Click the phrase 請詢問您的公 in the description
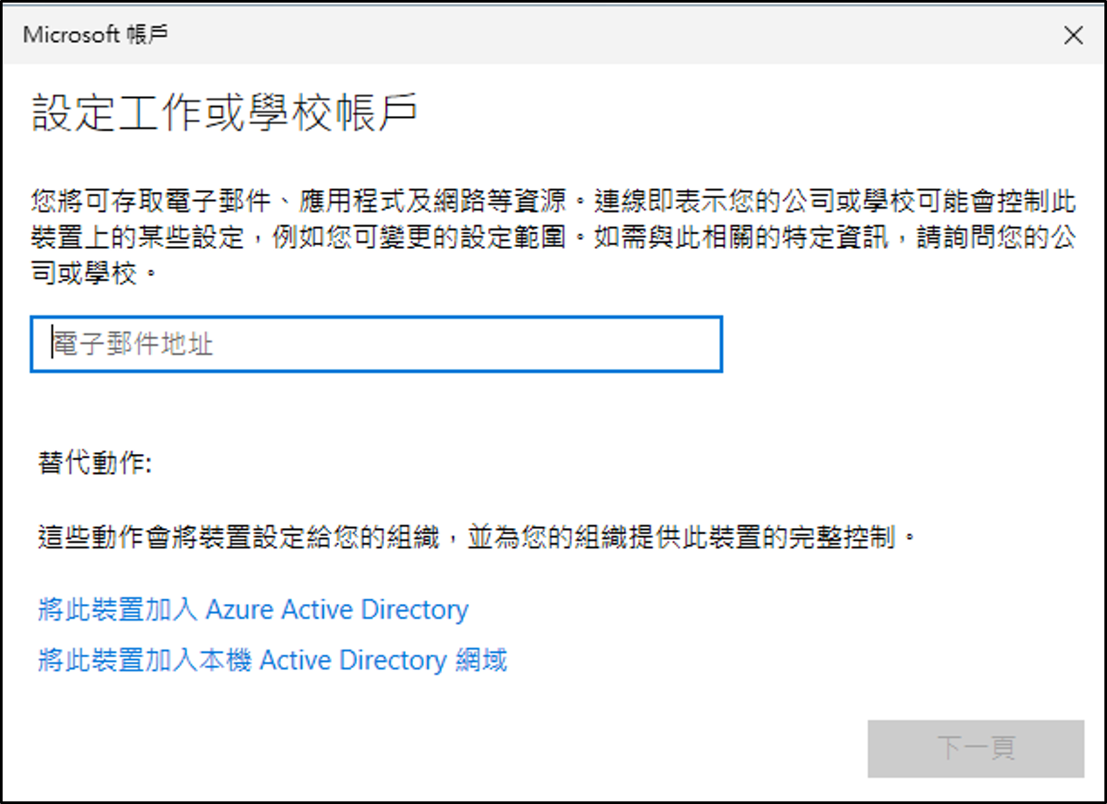This screenshot has width=1107, height=804. point(996,237)
